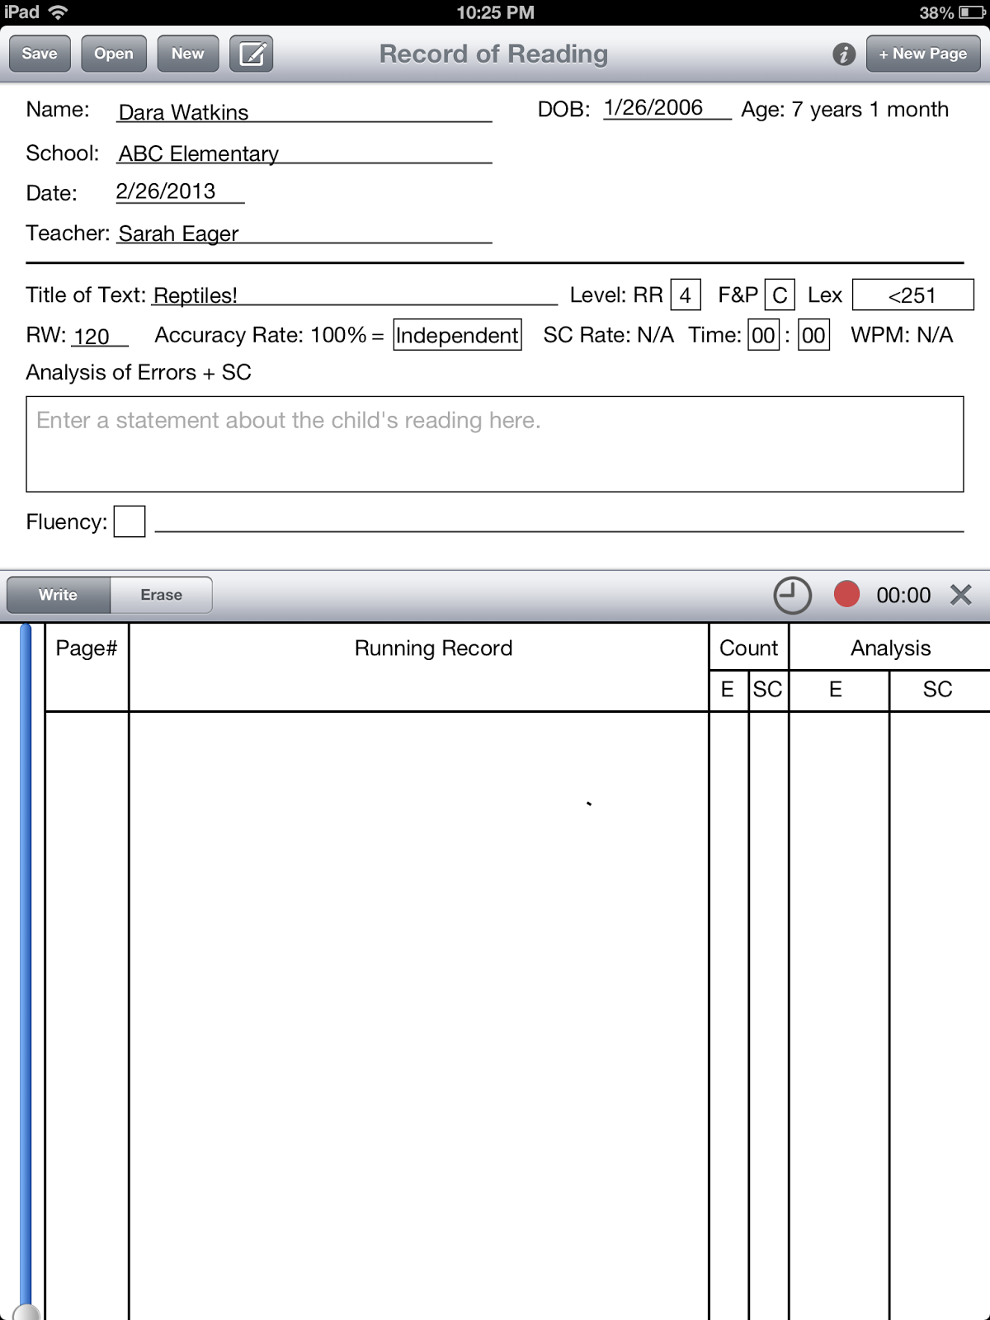Screen dimensions: 990x1320
Task: Tap the 00:00 timer readout
Action: click(x=903, y=595)
